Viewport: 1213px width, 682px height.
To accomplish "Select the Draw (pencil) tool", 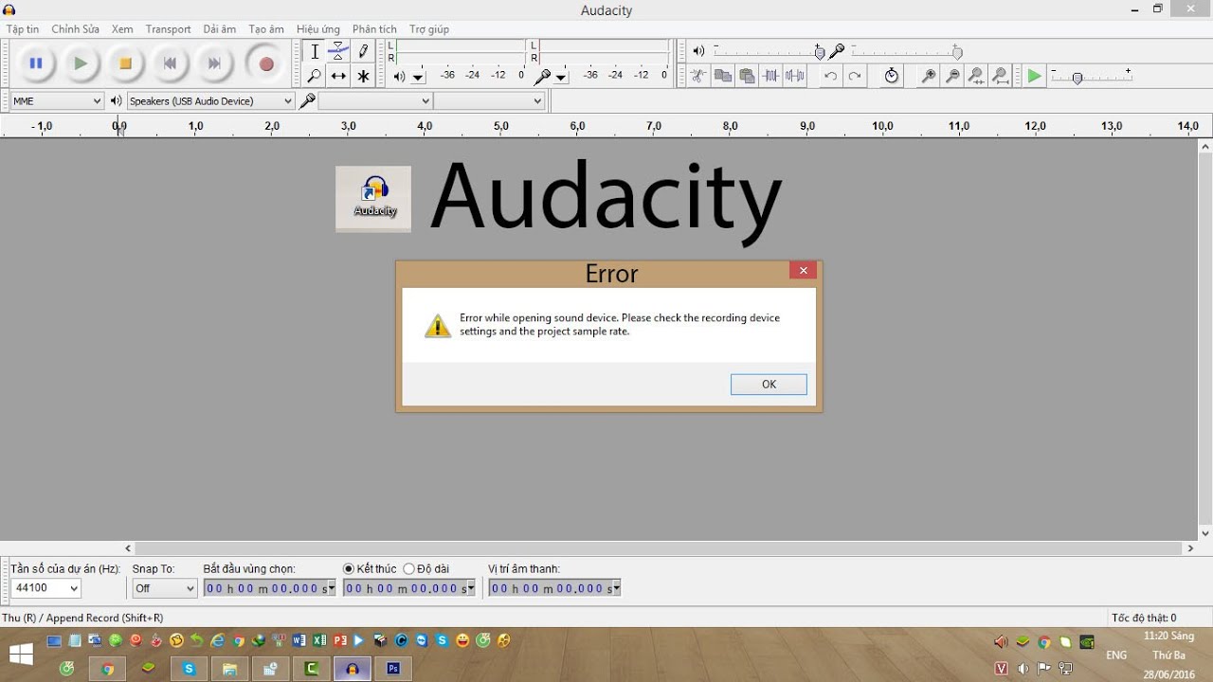I will pos(363,52).
